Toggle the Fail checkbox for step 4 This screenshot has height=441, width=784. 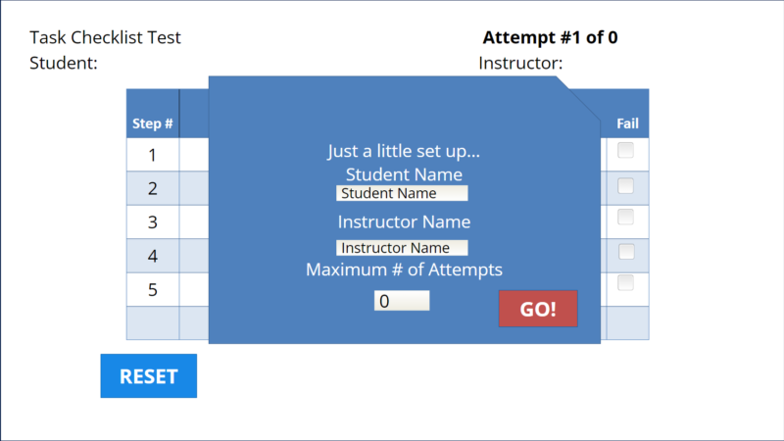625,251
